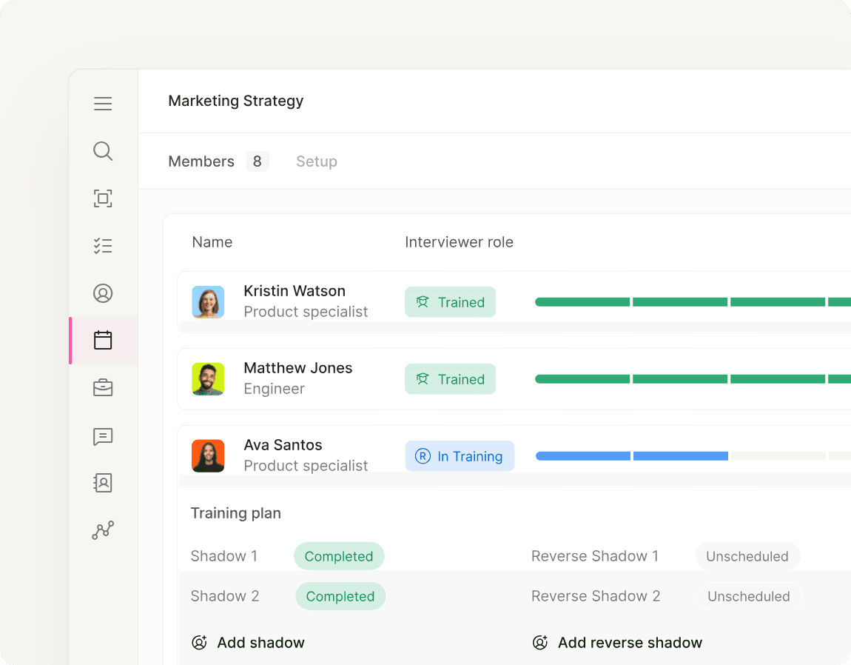Click Reverse Shadow 1 Unscheduled pill

[747, 556]
